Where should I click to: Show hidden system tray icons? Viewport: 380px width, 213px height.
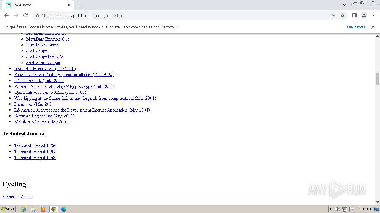331,209
